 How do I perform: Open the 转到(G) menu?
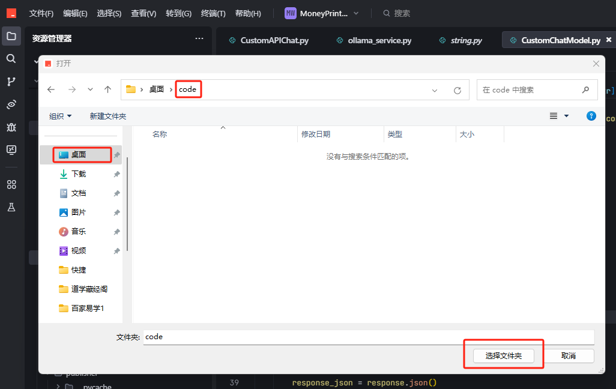point(178,13)
